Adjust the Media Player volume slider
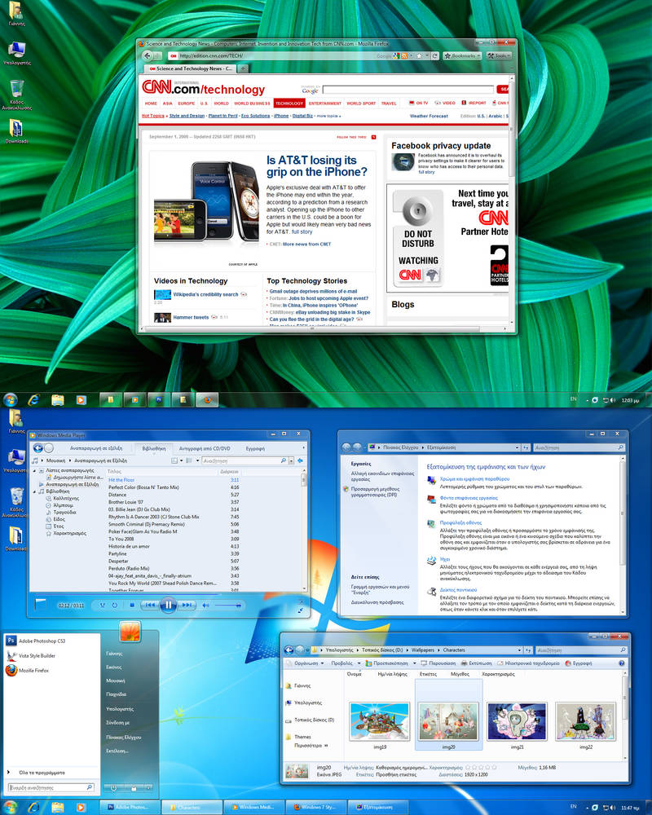The image size is (652, 815). click(x=227, y=605)
